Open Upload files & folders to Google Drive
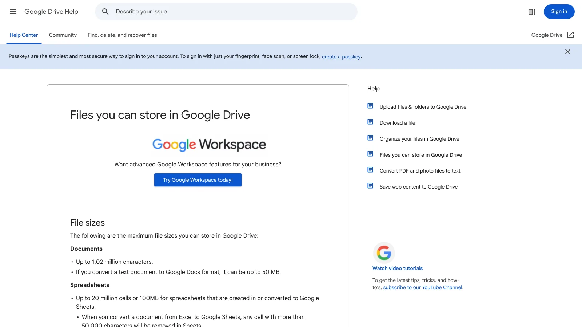The height and width of the screenshot is (327, 582). pos(423,107)
